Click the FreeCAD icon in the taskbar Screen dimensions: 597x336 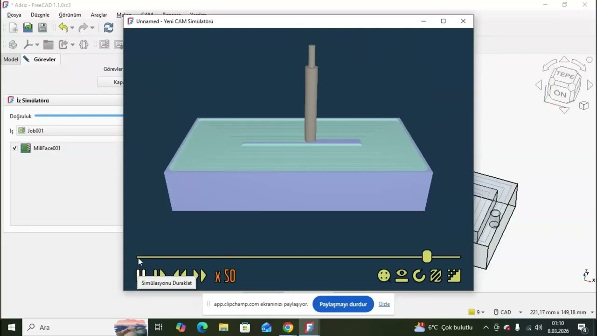pos(309,327)
